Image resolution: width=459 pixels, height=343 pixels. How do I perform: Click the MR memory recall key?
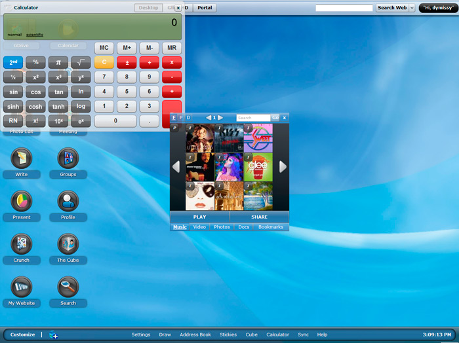pyautogui.click(x=172, y=48)
